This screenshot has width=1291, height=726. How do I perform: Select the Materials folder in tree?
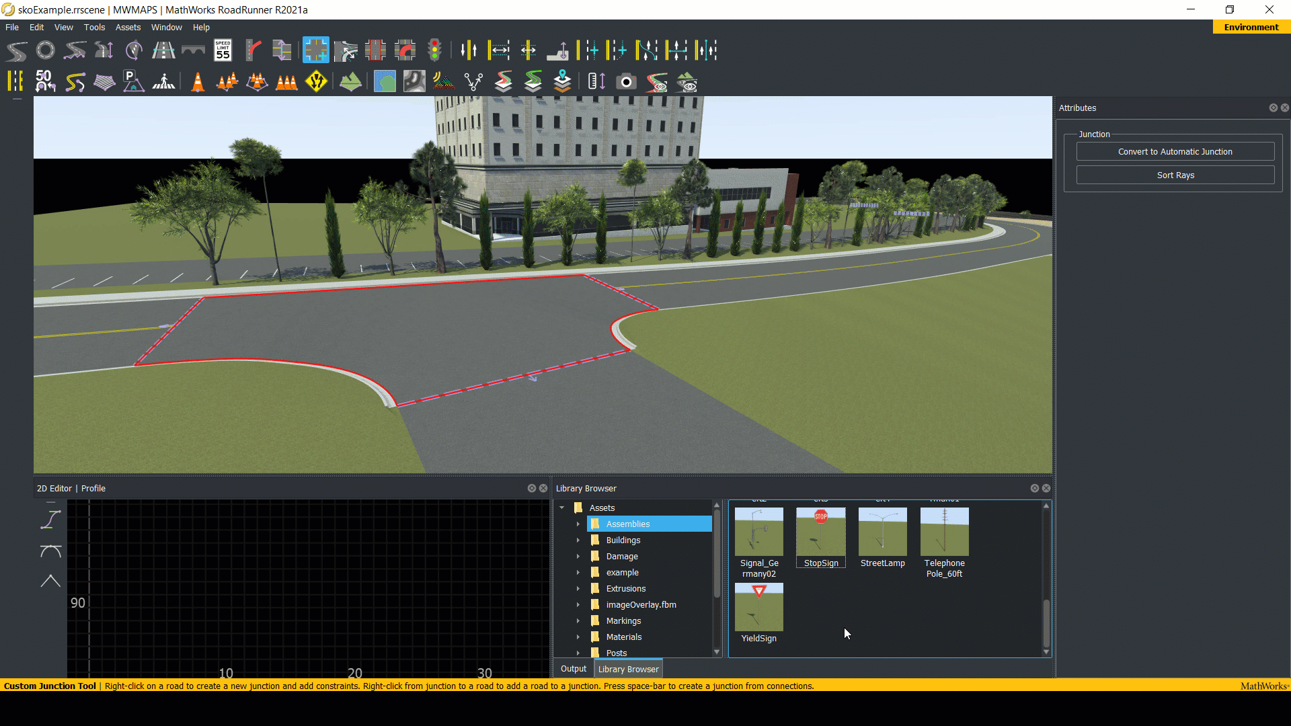[x=623, y=637]
